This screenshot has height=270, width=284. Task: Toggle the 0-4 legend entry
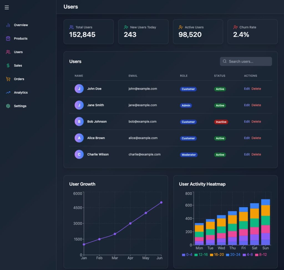[x=187, y=255]
